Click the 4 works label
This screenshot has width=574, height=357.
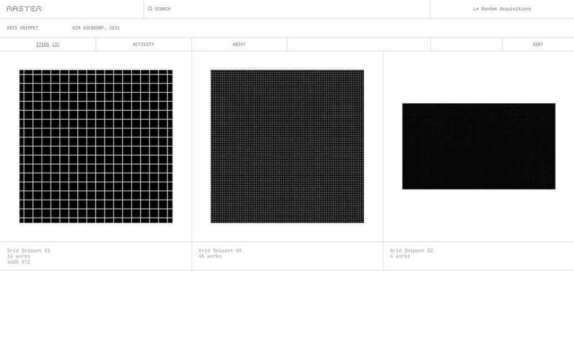coord(400,256)
